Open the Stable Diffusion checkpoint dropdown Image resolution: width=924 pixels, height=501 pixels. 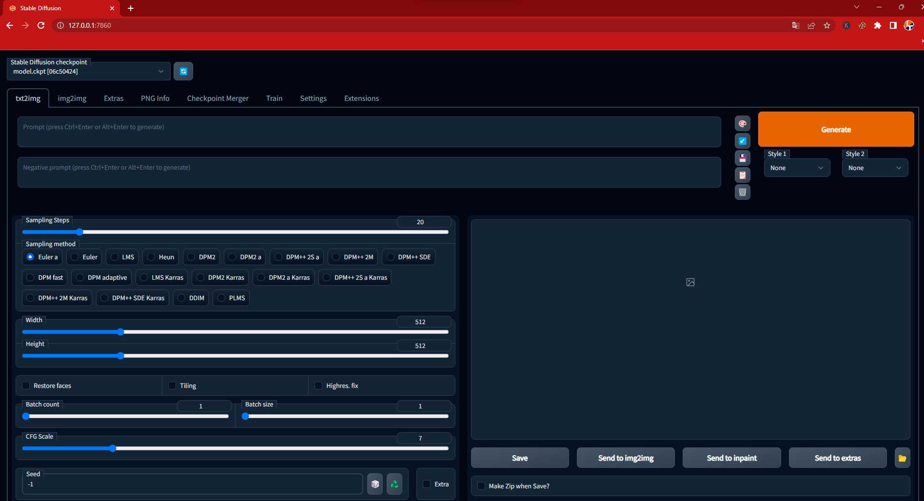click(x=88, y=71)
